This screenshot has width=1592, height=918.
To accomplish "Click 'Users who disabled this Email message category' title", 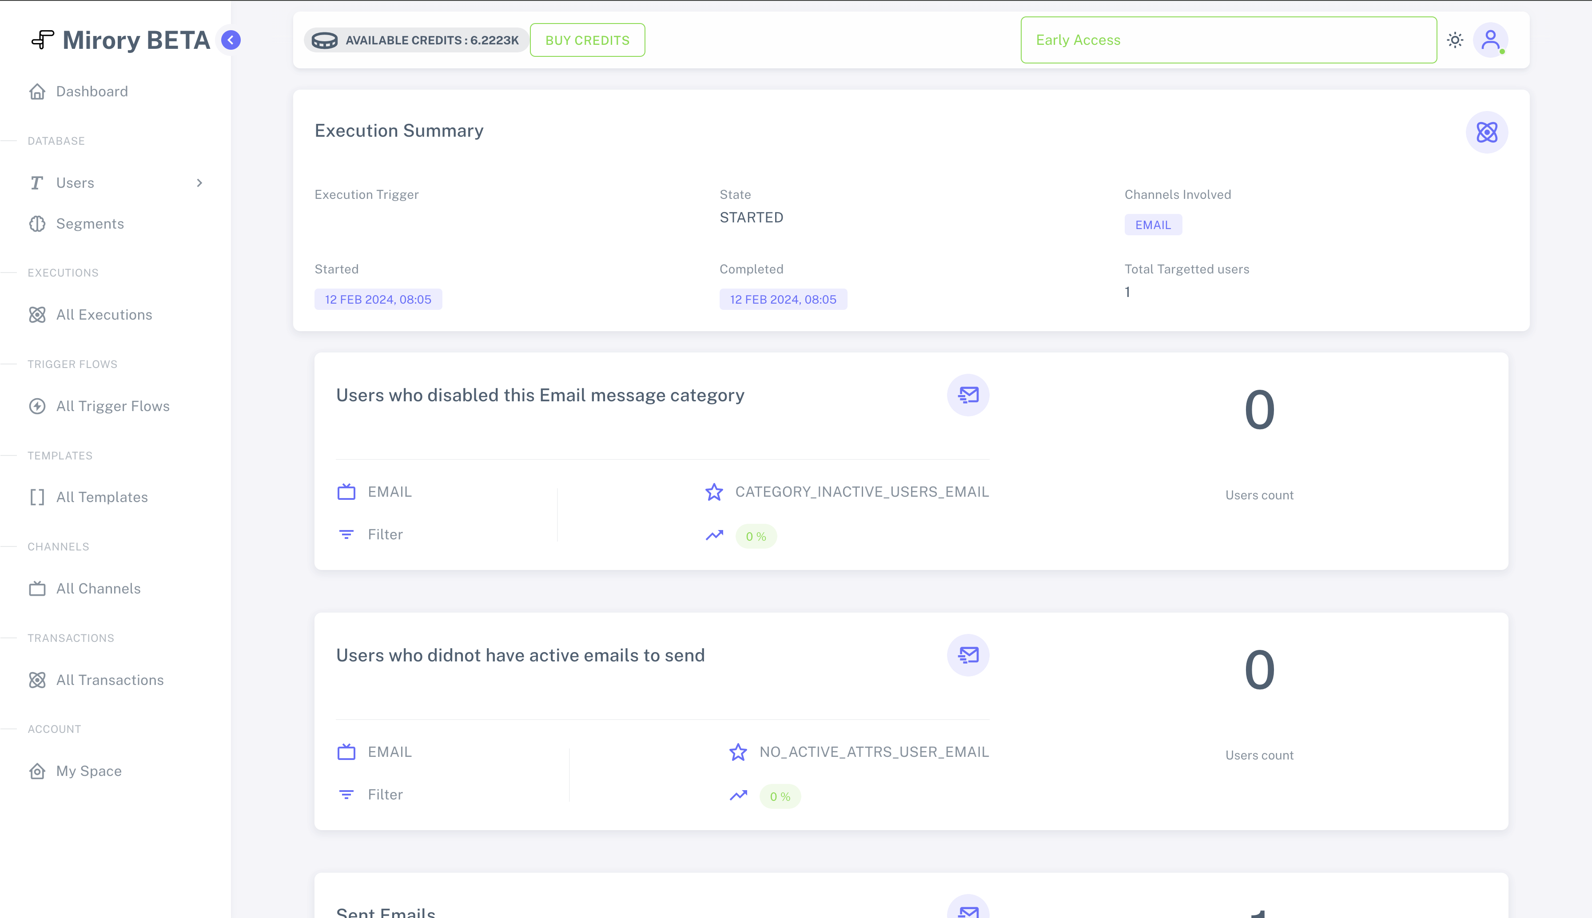I will click(x=540, y=396).
